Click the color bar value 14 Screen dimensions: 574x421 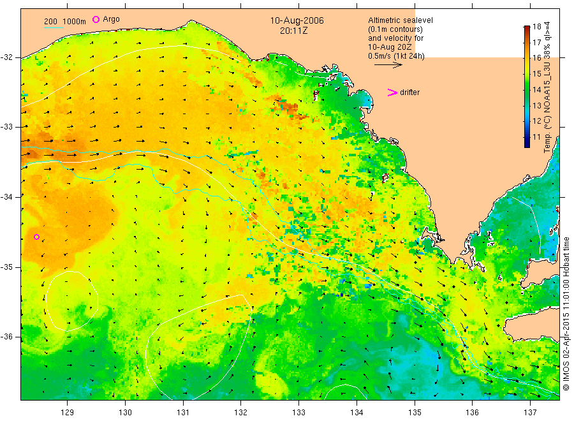pyautogui.click(x=536, y=90)
